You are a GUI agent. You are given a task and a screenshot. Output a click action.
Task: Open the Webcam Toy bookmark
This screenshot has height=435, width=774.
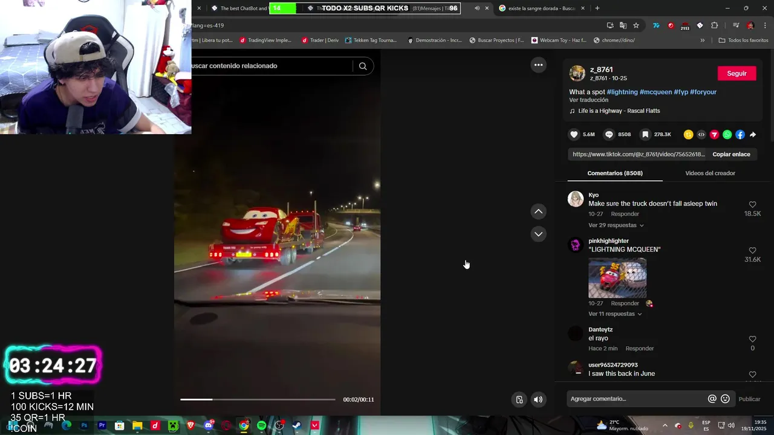[x=559, y=40]
